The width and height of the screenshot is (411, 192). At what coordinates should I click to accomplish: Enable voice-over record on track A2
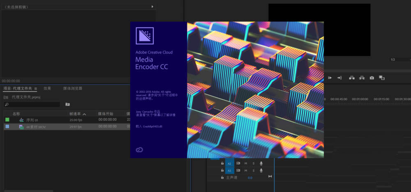click(x=261, y=163)
